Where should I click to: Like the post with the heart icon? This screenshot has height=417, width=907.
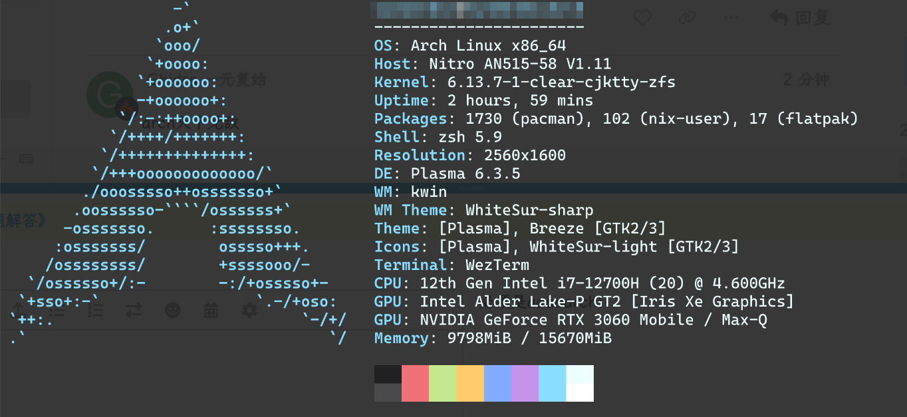[642, 18]
